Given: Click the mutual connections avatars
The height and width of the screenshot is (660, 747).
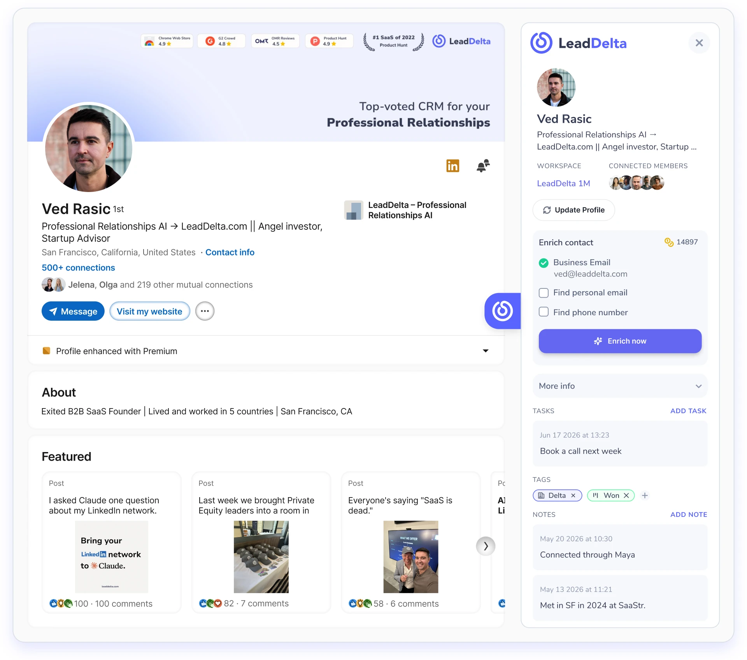Looking at the screenshot, I should (53, 285).
